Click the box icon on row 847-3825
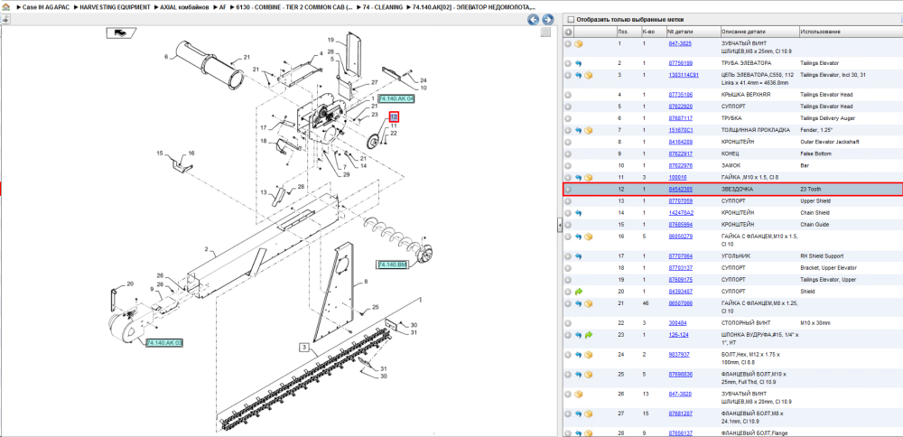The width and height of the screenshot is (903, 437). point(579,43)
